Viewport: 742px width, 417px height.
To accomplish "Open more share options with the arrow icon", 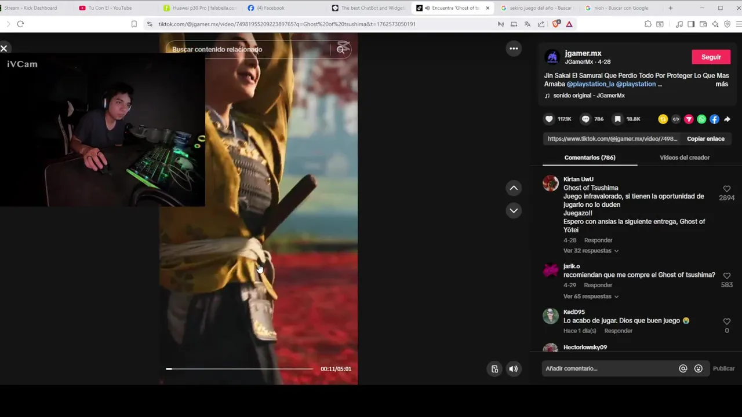I will coord(727,119).
